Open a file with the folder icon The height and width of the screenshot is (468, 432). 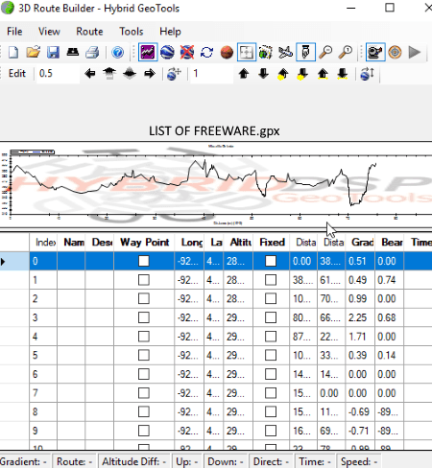(34, 52)
